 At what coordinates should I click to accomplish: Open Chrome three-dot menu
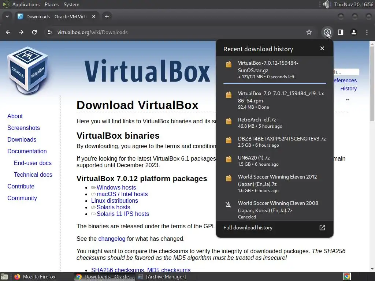coord(367,32)
